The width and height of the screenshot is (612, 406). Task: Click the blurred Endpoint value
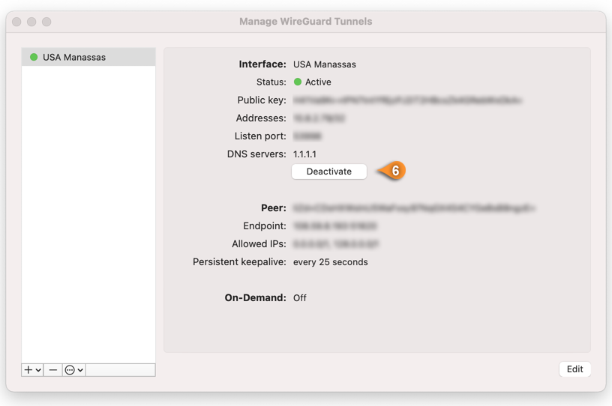click(x=335, y=225)
